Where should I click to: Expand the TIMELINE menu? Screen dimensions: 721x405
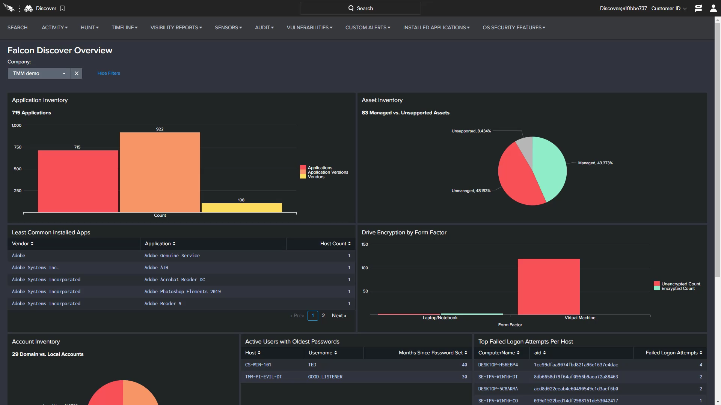tap(125, 28)
